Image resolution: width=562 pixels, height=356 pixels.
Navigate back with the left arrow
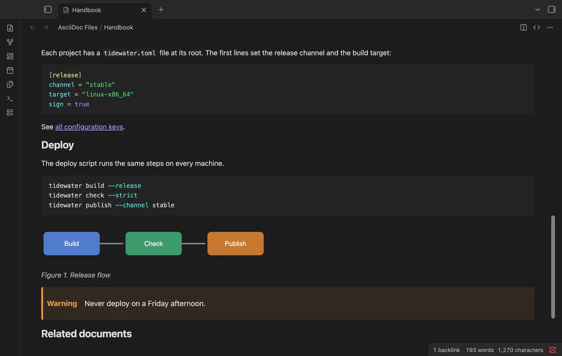(x=33, y=27)
